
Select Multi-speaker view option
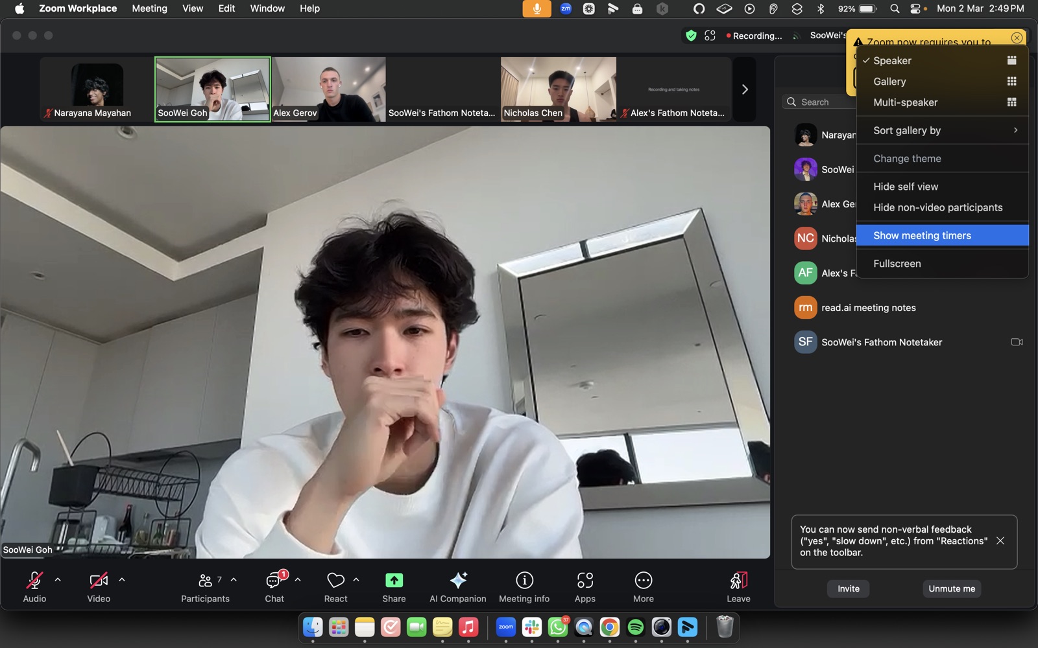click(x=943, y=102)
